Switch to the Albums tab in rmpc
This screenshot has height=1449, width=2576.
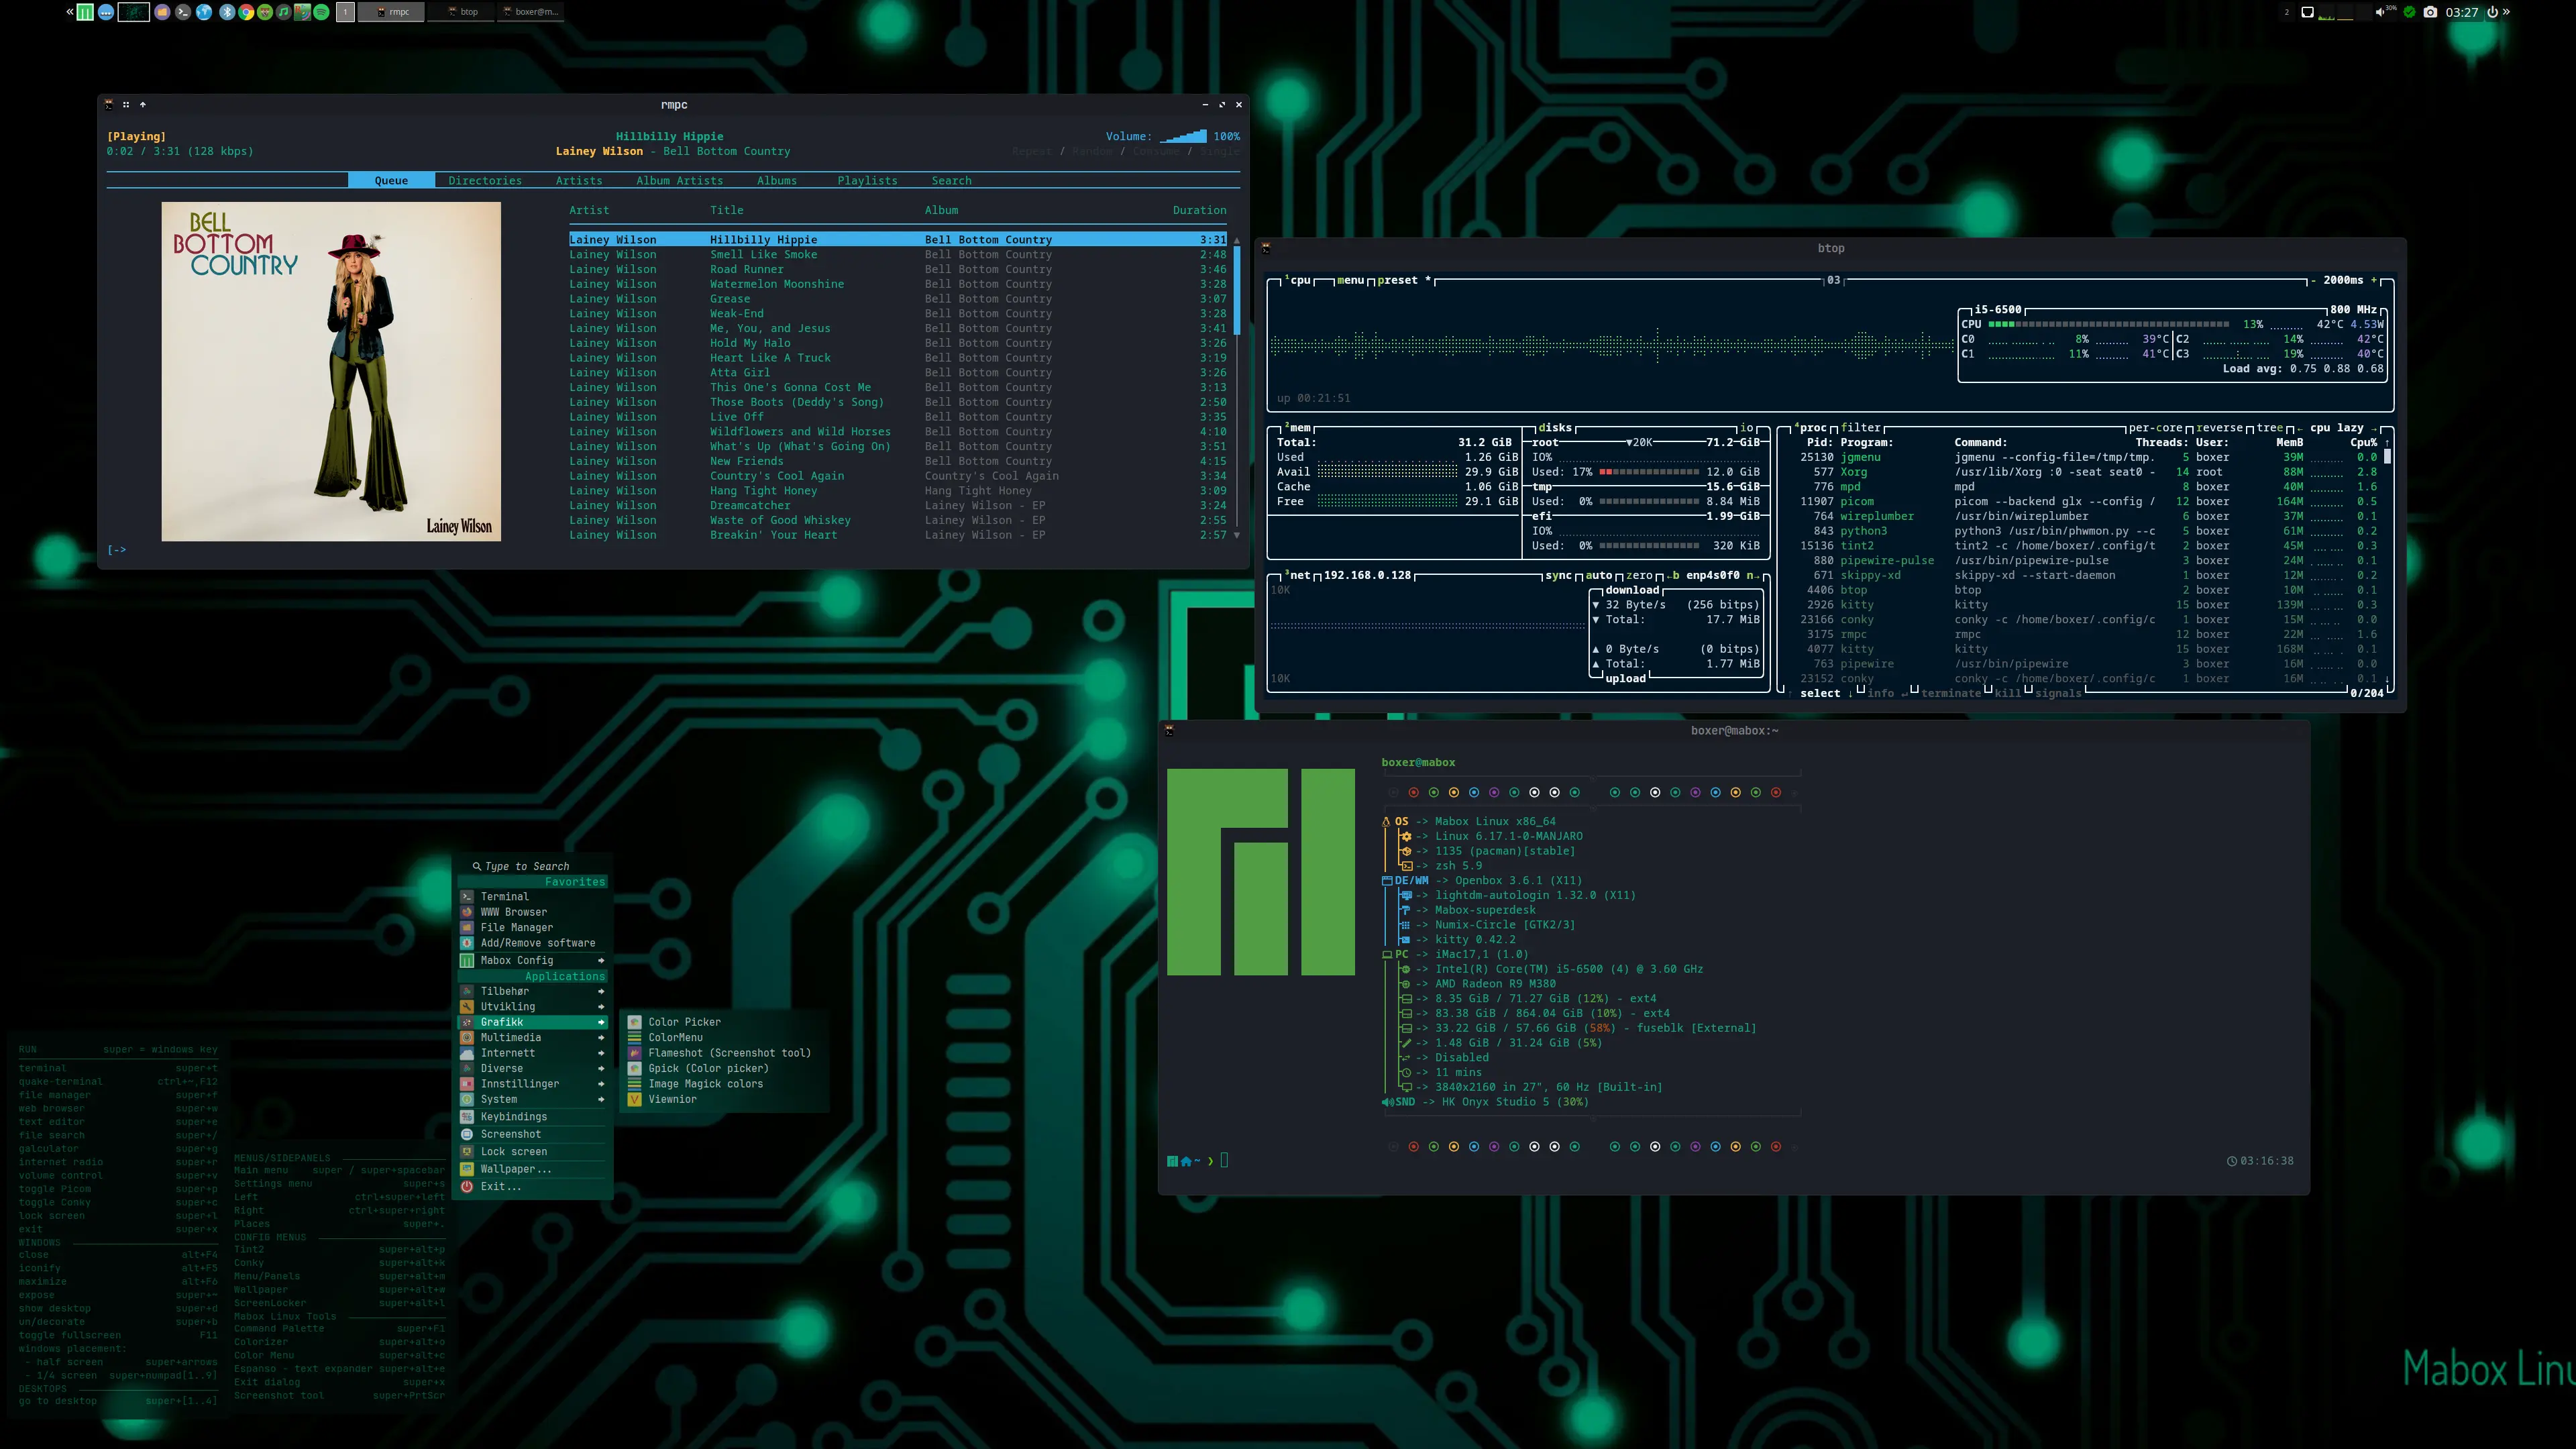(776, 181)
